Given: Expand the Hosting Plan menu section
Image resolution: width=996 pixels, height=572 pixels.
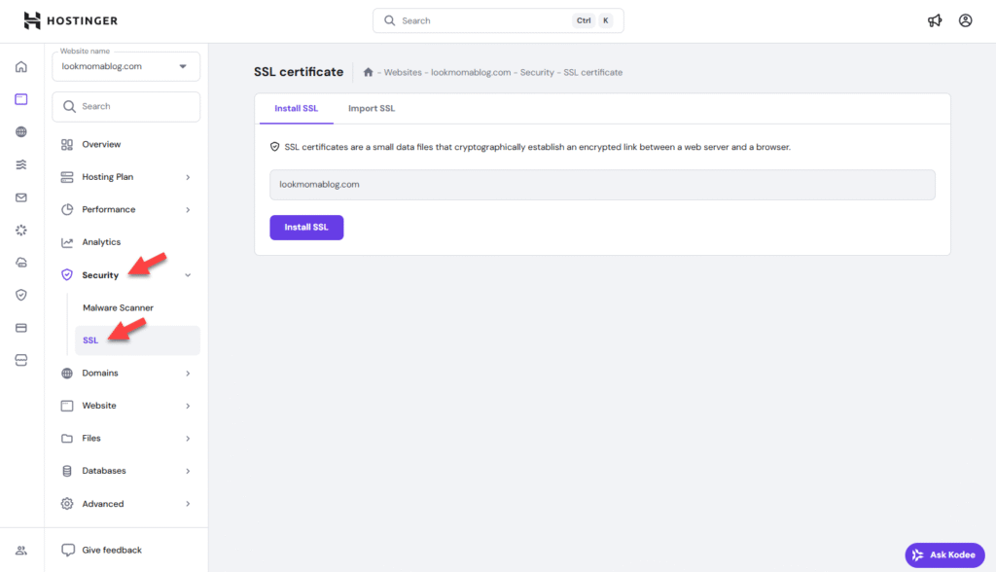Looking at the screenshot, I should (125, 177).
